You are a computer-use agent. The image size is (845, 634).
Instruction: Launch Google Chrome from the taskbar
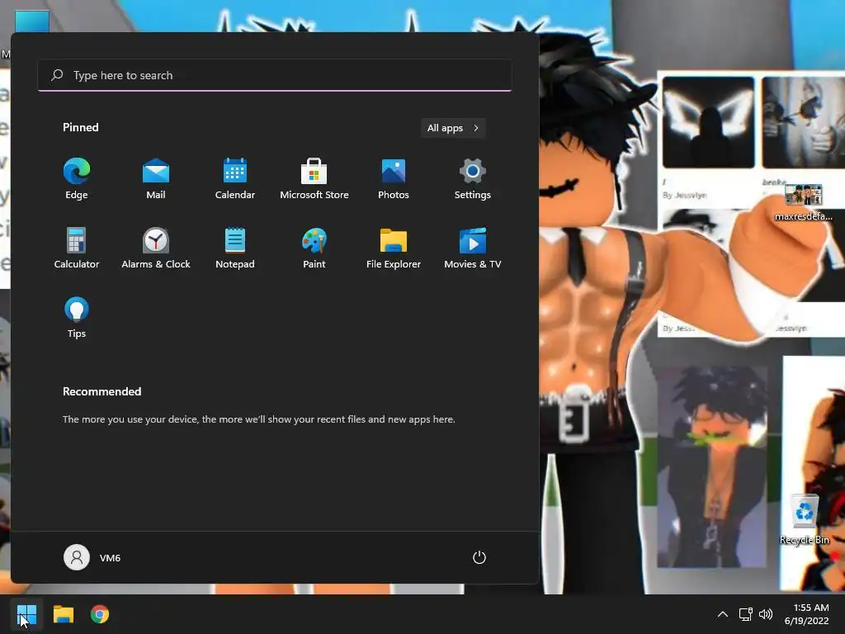[100, 614]
